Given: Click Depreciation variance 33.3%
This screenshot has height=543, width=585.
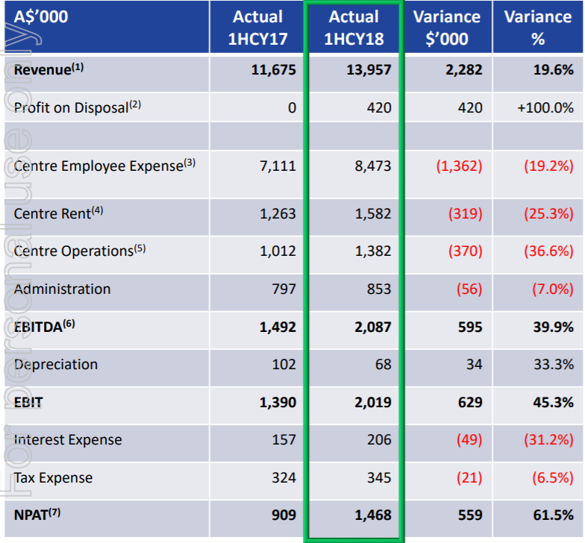Looking at the screenshot, I should (554, 364).
